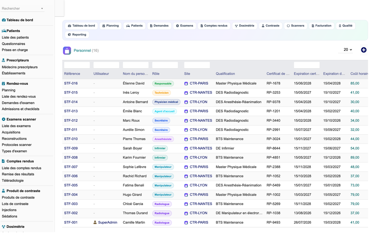376x233 pixels.
Task: Click the purple Personnel bag icon
Action: [x=67, y=51]
